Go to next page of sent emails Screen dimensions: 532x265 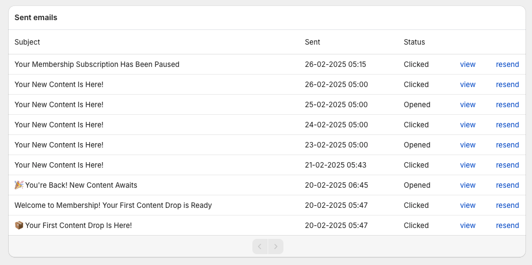(276, 246)
